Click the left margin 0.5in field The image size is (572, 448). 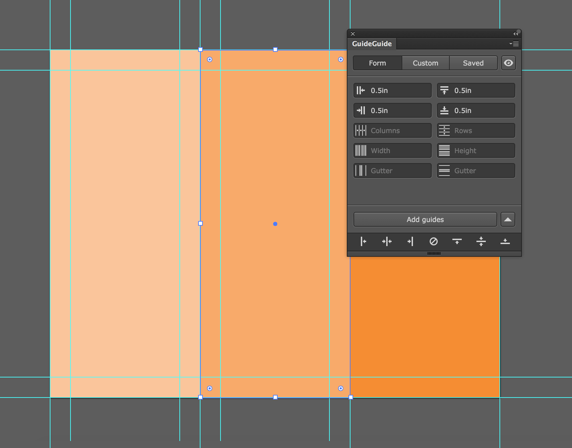click(393, 91)
